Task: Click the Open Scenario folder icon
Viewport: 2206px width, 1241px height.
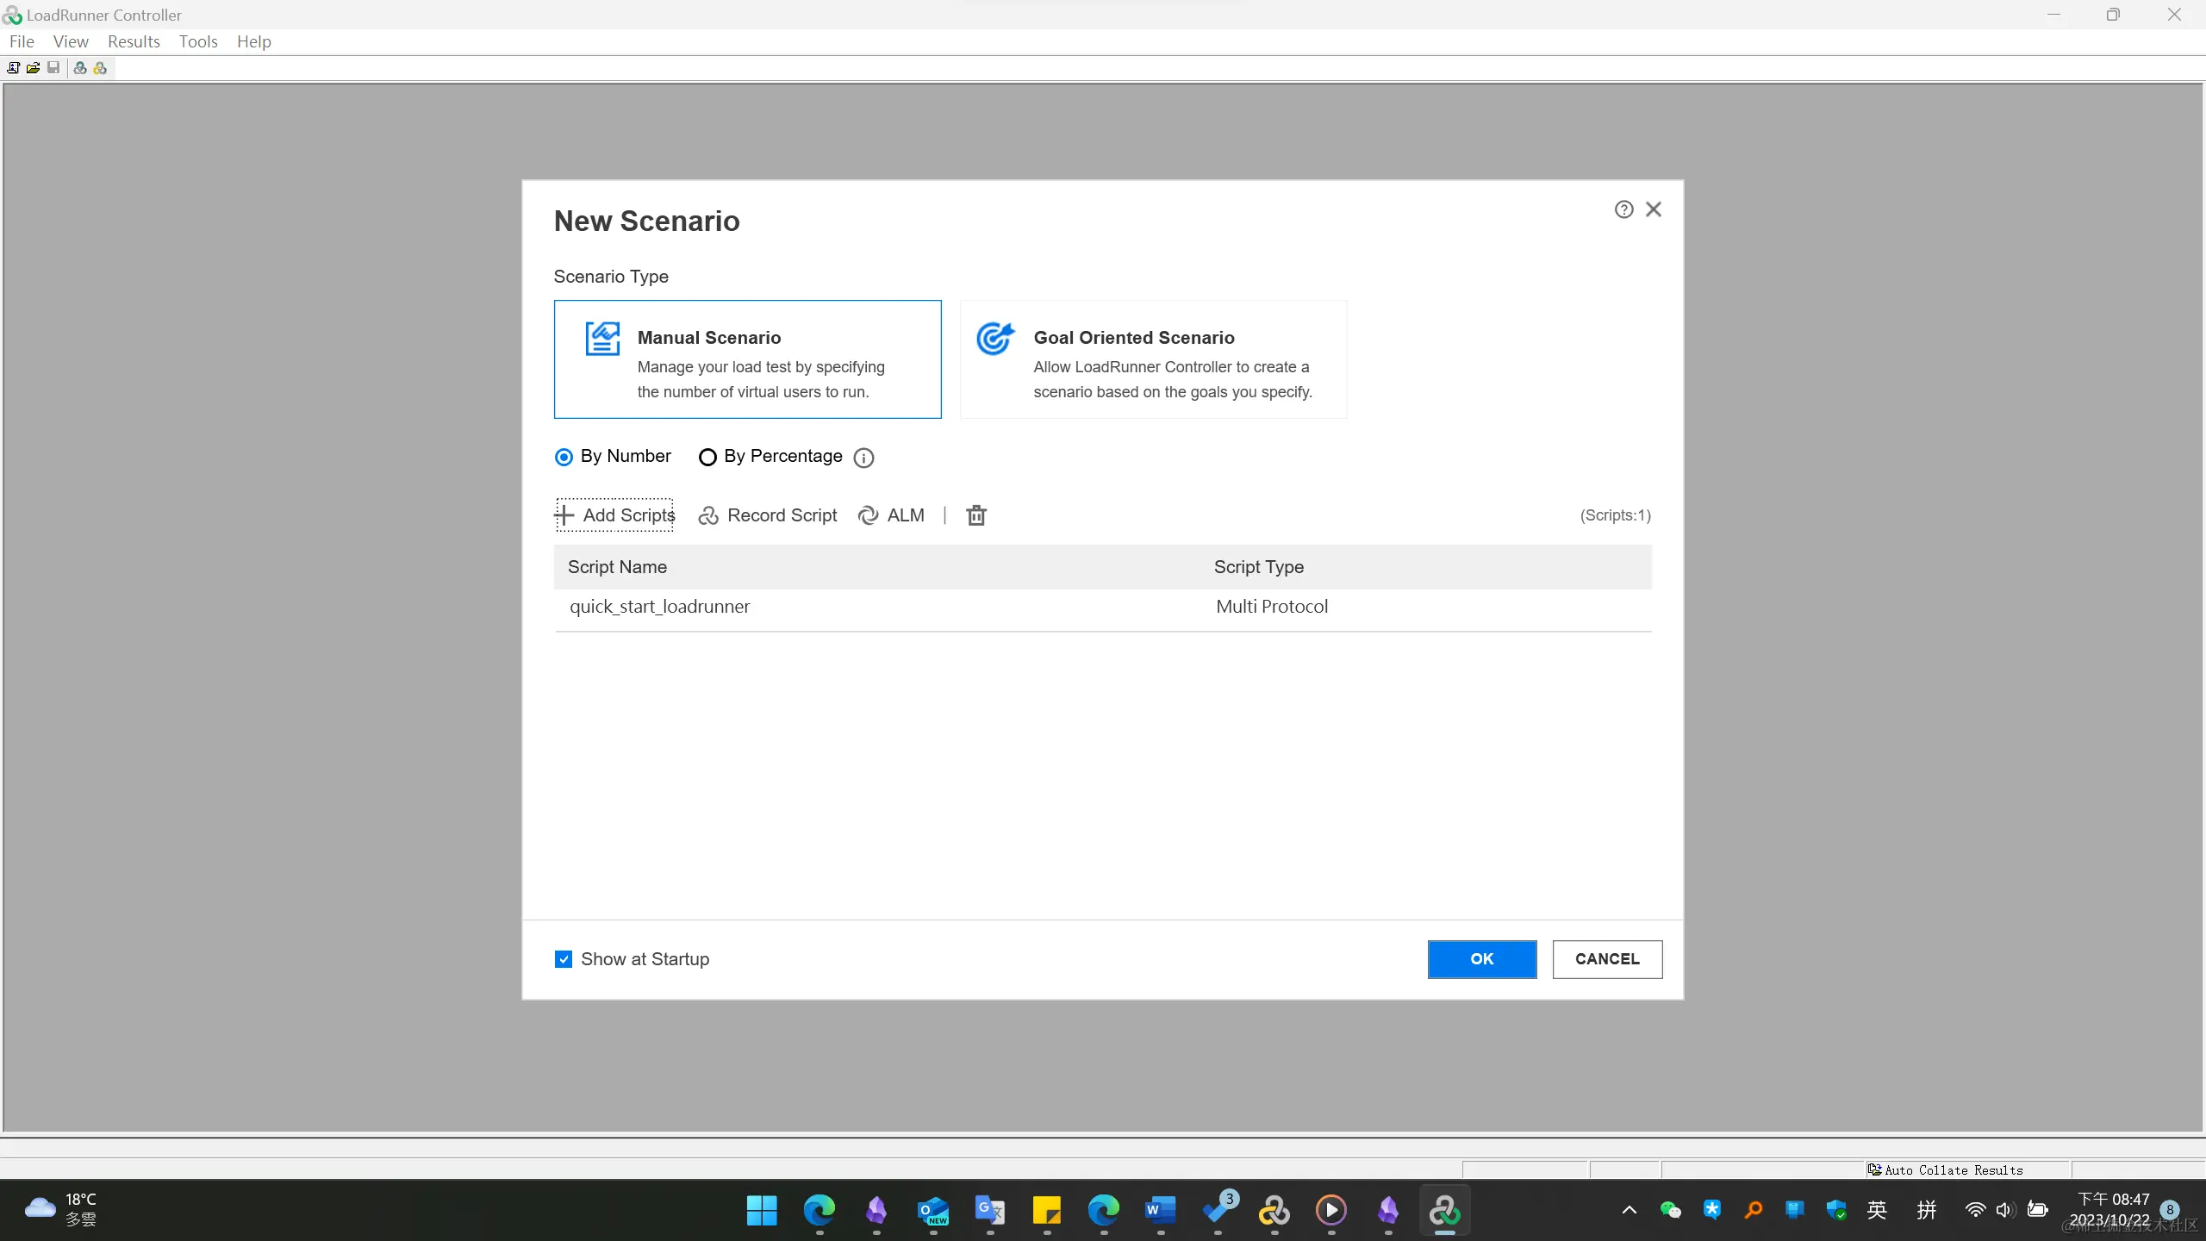Action: 33,68
